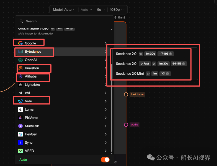The width and height of the screenshot is (217, 166).
Task: Click credits coin icon beside 94-156
Action: [184, 64]
